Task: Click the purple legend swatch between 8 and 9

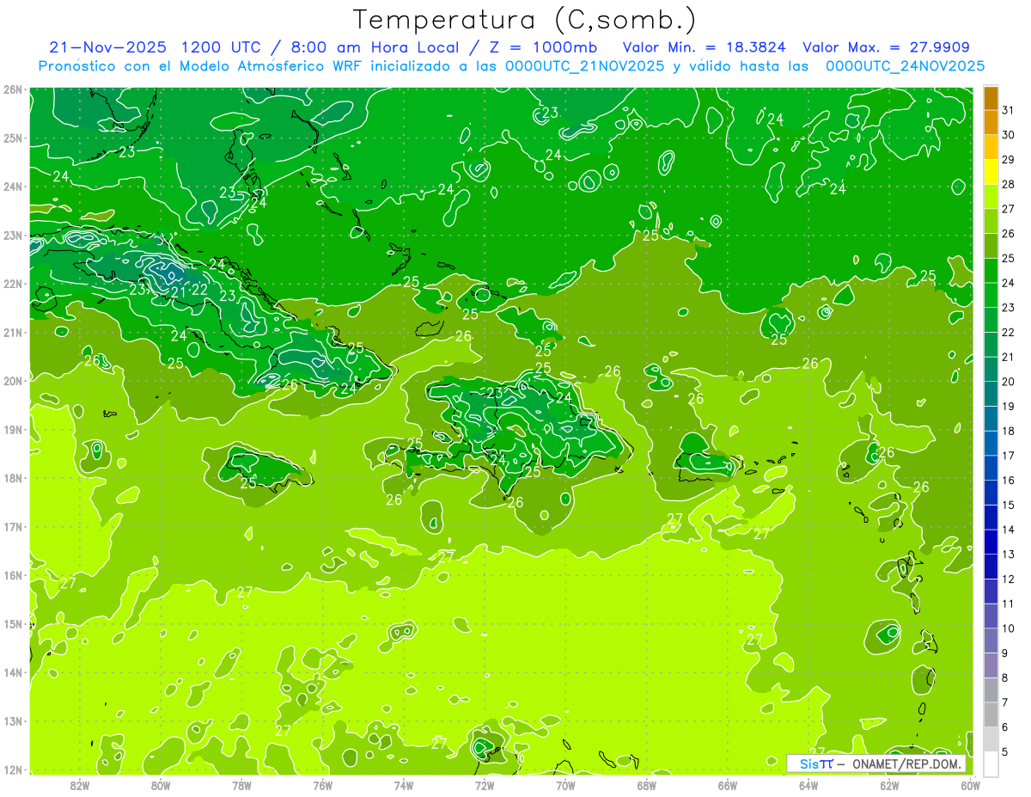Action: click(991, 666)
